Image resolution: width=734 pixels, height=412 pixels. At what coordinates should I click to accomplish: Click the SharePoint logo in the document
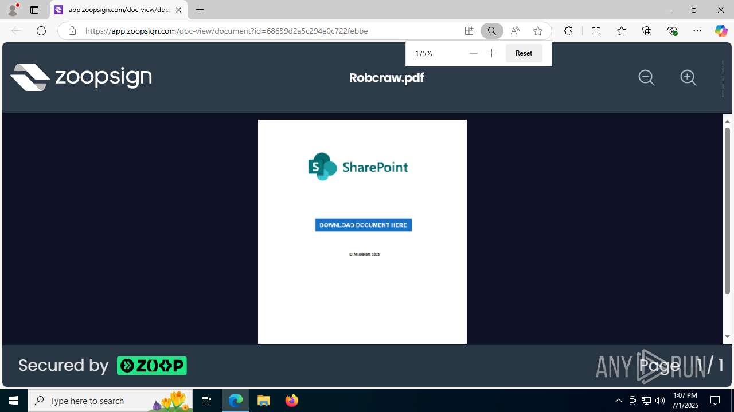358,167
